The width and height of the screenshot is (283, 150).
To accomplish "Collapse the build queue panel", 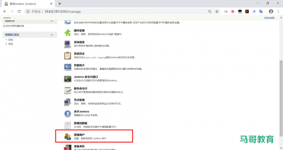I will point(52,21).
